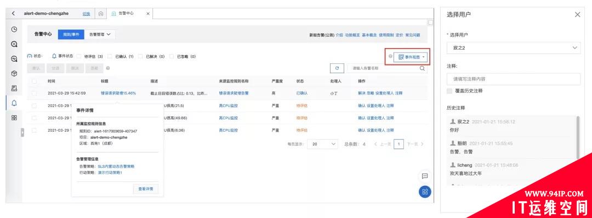The width and height of the screenshot is (592, 218).
Task: Click 解决 in the 小丁 row
Action: (x=361, y=93)
